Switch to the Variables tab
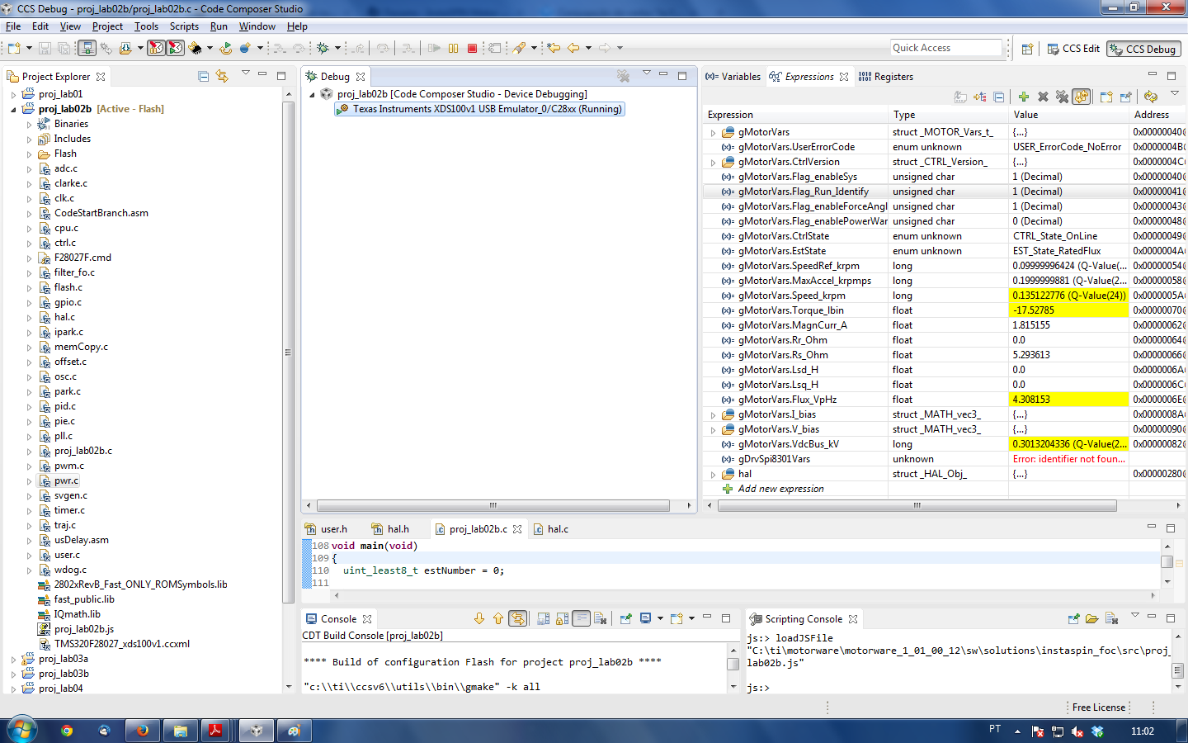This screenshot has width=1188, height=743. tap(733, 77)
